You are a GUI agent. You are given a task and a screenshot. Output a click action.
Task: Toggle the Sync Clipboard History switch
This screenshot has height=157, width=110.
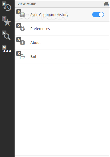pyautogui.click(x=98, y=15)
